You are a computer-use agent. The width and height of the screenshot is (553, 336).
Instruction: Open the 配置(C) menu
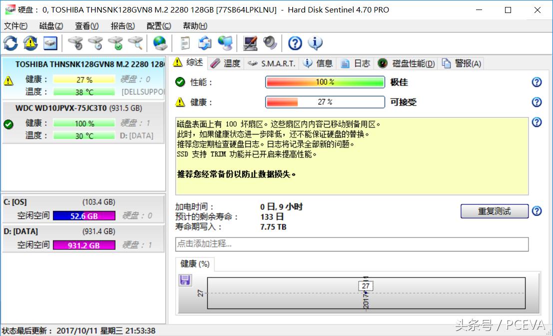[159, 26]
